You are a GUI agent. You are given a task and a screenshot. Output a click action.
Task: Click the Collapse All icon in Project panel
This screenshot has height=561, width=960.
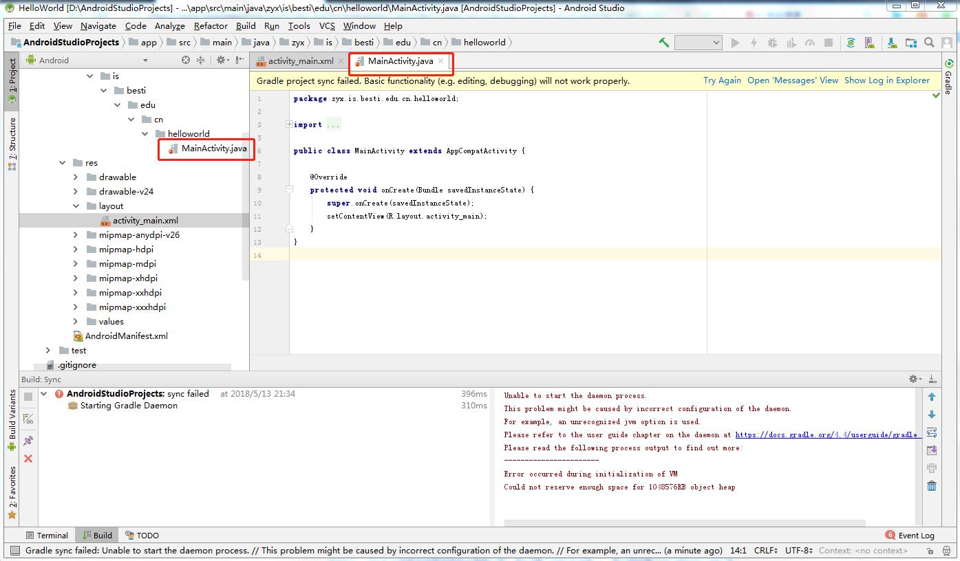click(201, 60)
